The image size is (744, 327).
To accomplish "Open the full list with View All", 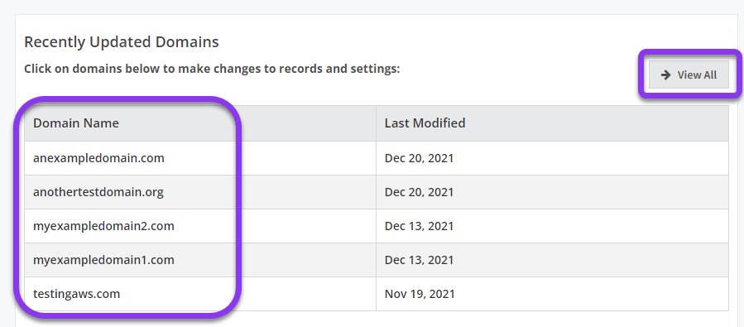I will 689,75.
